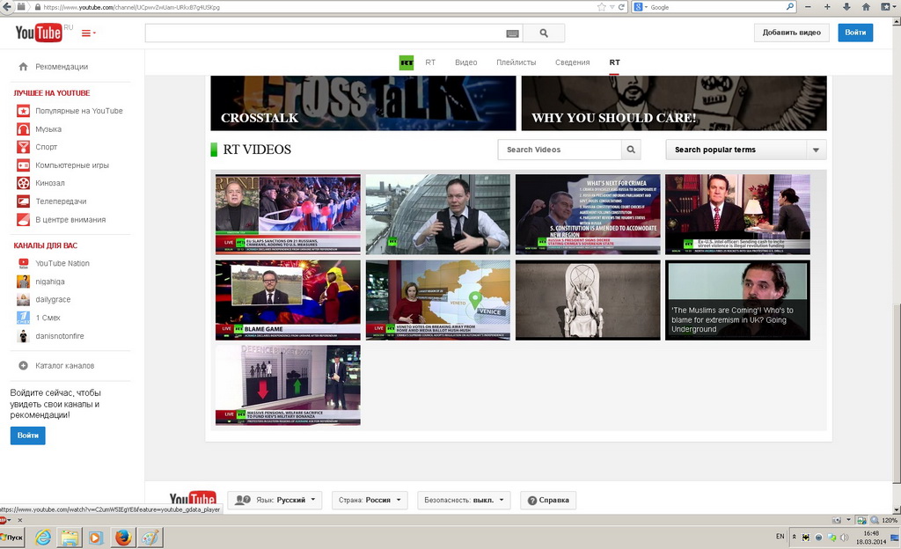Click the on-screen keyboard icon in search bar
The width and height of the screenshot is (901, 549).
[x=513, y=34]
